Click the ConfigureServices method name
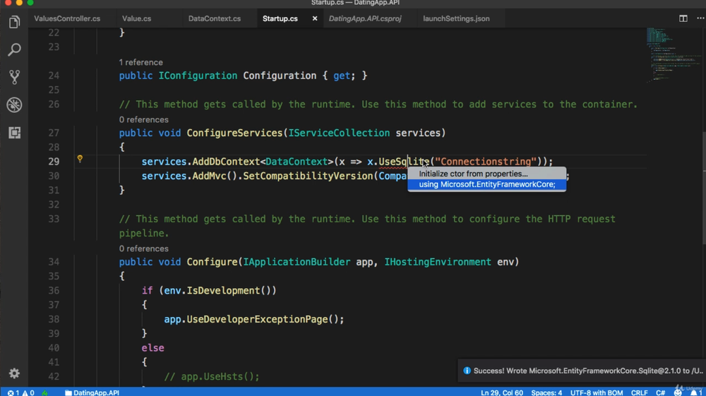The width and height of the screenshot is (706, 396). point(234,133)
